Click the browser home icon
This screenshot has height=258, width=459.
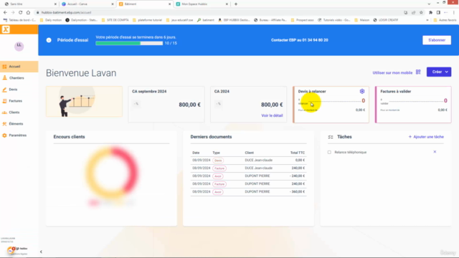[x=28, y=13]
